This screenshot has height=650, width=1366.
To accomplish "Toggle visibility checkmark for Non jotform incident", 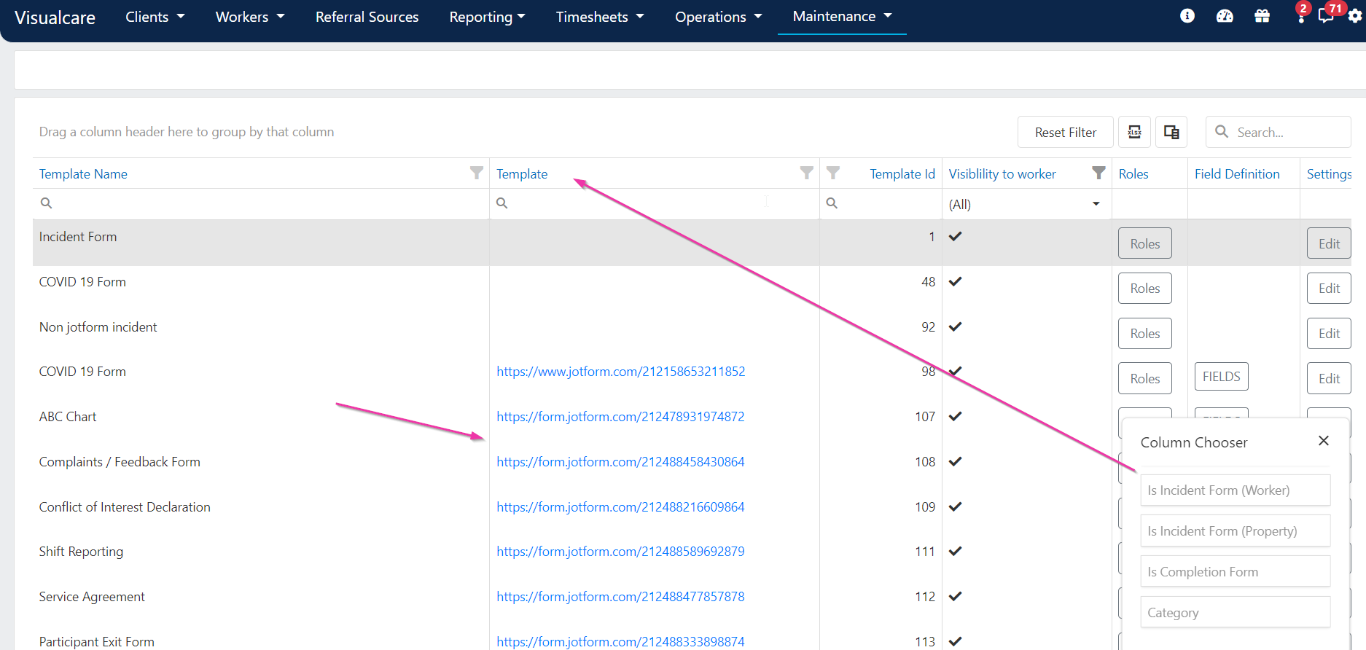I will tap(956, 326).
